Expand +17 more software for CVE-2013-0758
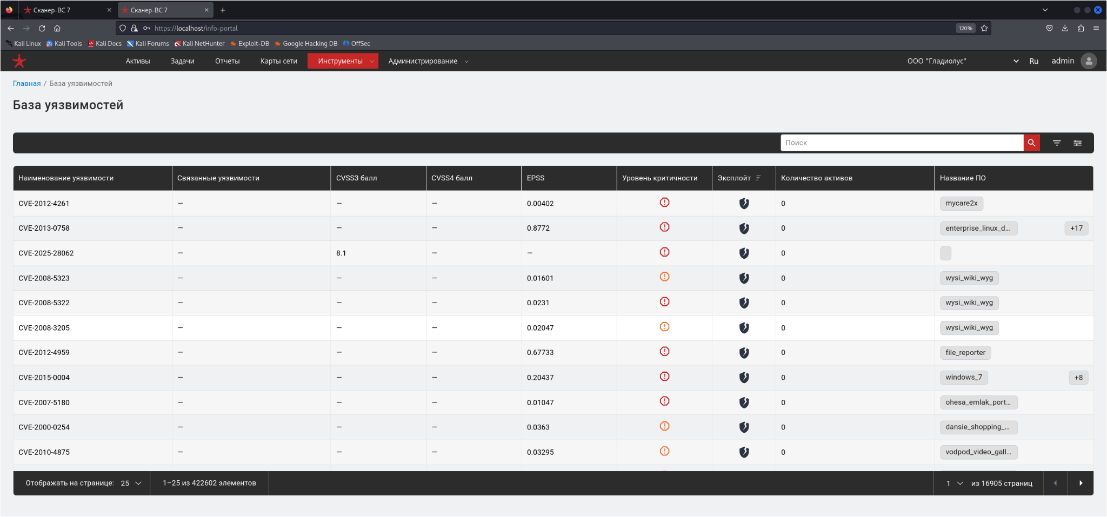Image resolution: width=1107 pixels, height=517 pixels. [x=1076, y=228]
